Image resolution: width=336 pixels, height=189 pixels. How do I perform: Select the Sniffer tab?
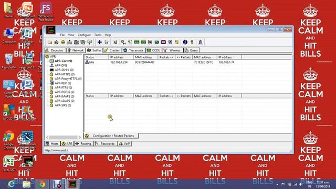click(x=94, y=50)
